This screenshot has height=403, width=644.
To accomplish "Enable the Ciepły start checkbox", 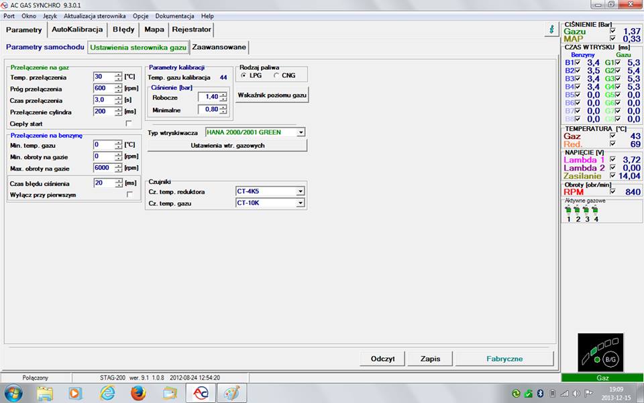I will 129,124.
